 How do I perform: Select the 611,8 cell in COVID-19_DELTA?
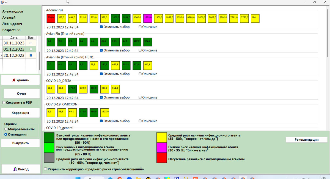click(116, 89)
